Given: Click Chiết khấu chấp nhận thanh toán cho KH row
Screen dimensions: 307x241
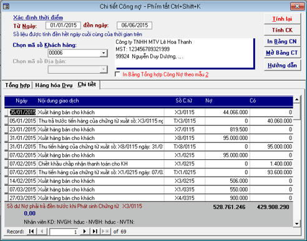Looking at the screenshot, I should [x=83, y=164].
